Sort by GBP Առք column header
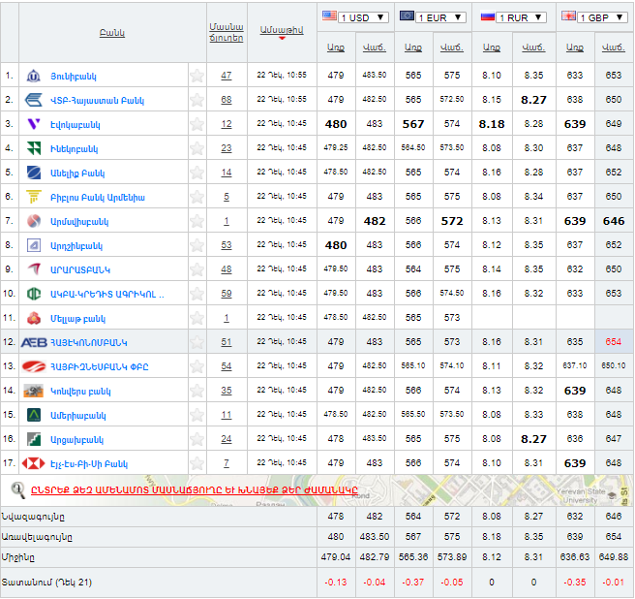 coord(575,47)
